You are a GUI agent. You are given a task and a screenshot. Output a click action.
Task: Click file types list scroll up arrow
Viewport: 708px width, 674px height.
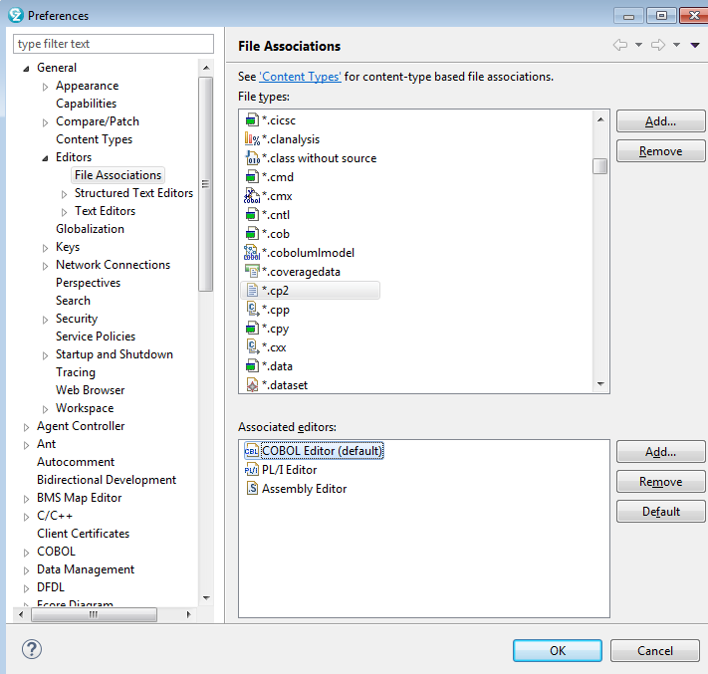pyautogui.click(x=600, y=119)
